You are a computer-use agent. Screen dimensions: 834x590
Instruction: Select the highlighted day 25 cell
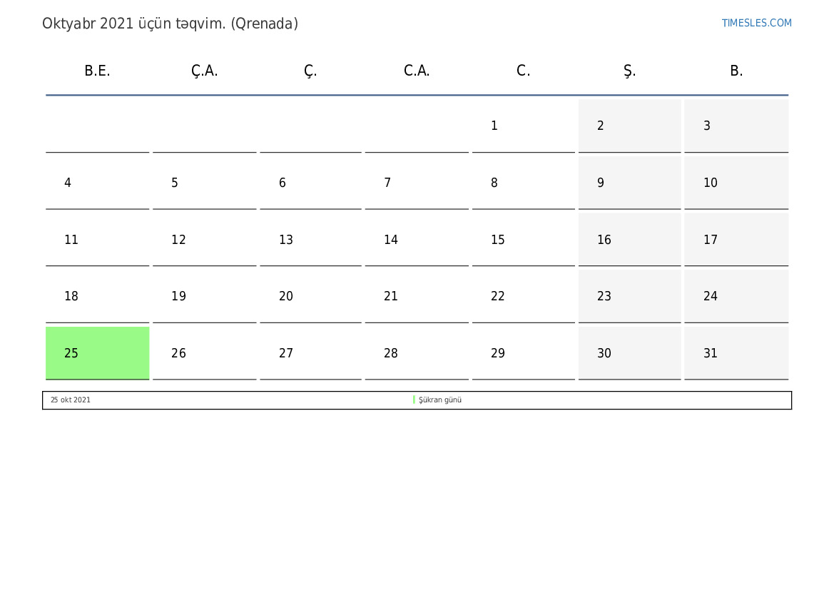point(97,353)
